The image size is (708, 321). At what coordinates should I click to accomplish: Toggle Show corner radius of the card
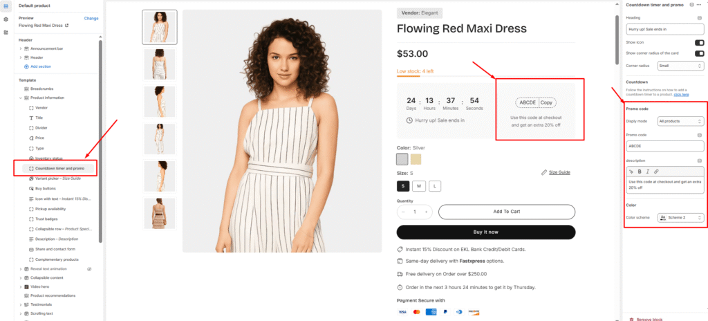(x=699, y=53)
